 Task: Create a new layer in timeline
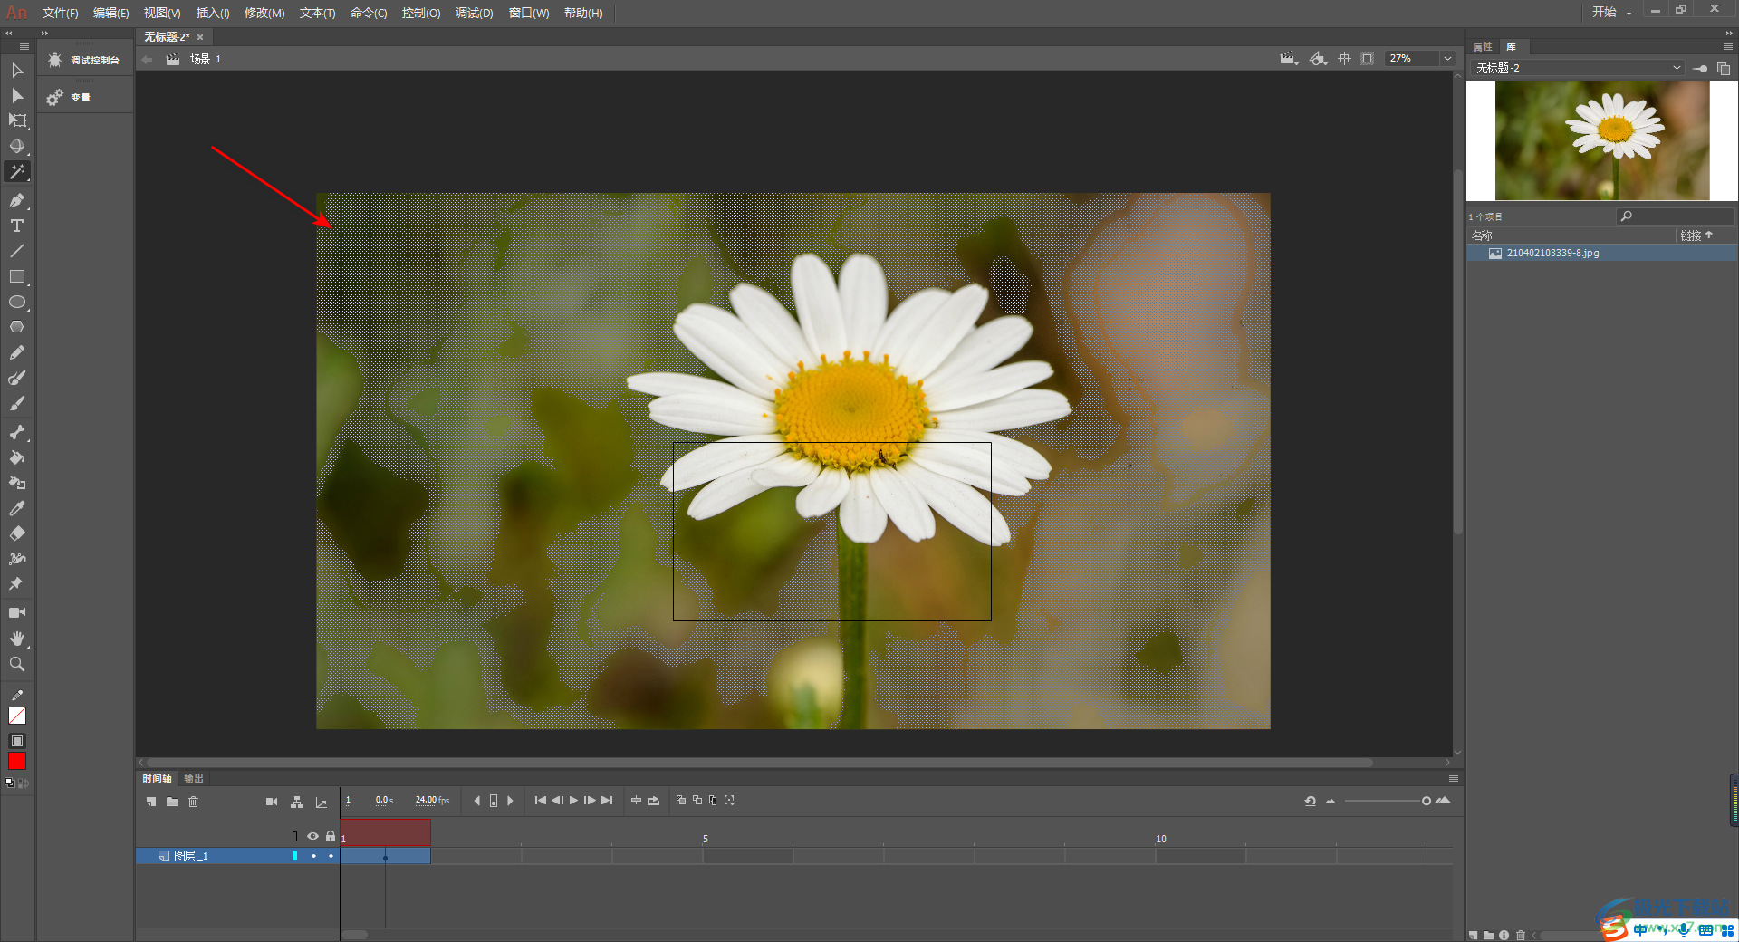[x=151, y=802]
